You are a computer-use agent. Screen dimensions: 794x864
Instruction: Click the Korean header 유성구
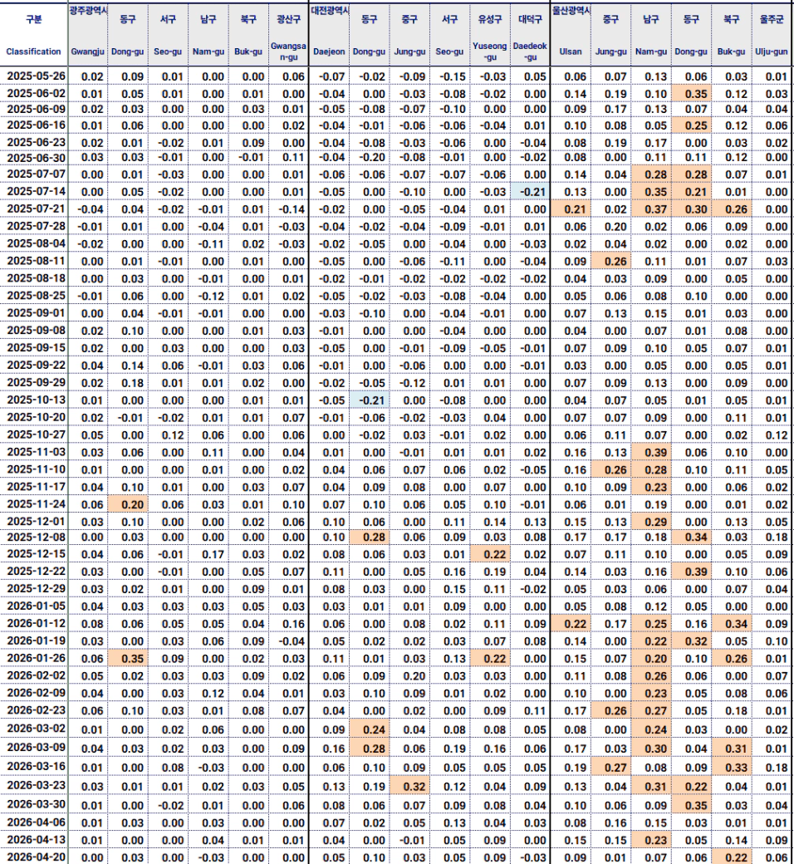pyautogui.click(x=489, y=19)
